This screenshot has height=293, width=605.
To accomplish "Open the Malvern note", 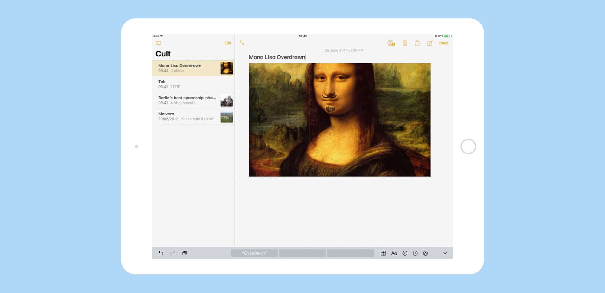I will 193,116.
